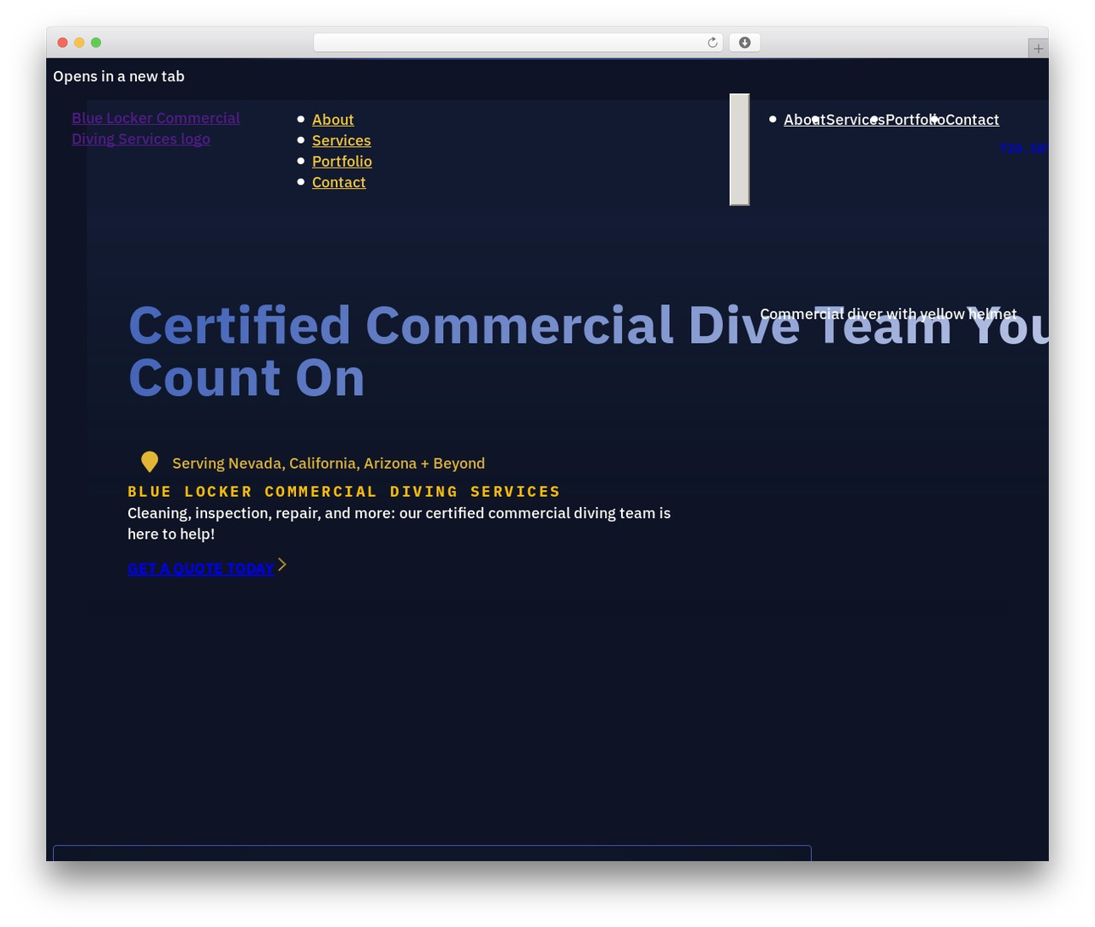Click About in the white horizontal menu
This screenshot has height=927, width=1095.
(804, 120)
